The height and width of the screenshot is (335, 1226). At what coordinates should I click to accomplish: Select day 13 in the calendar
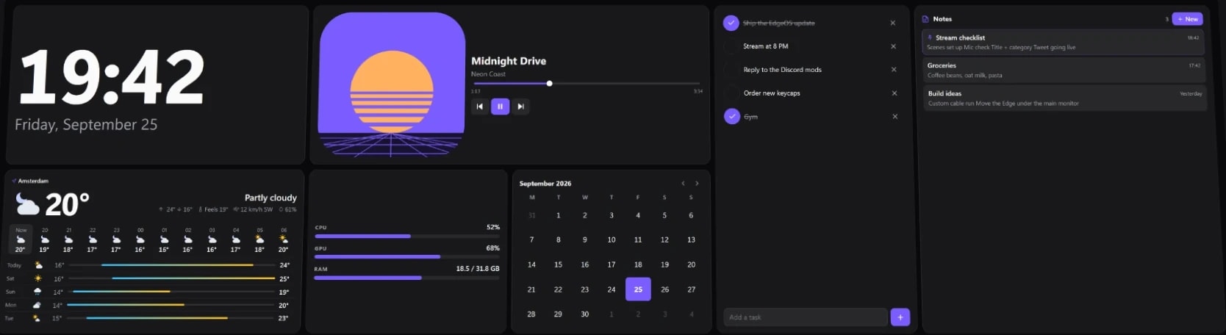(x=691, y=239)
